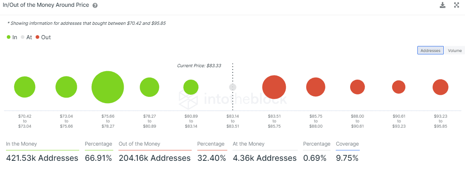Click the help question mark icon
This screenshot has width=465, height=172.
click(x=95, y=6)
